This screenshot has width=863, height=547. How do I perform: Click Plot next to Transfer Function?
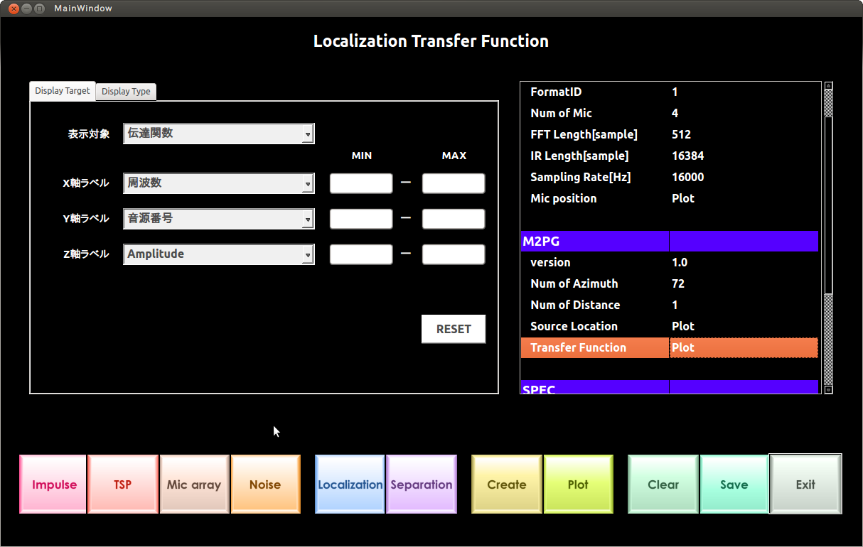(x=680, y=347)
